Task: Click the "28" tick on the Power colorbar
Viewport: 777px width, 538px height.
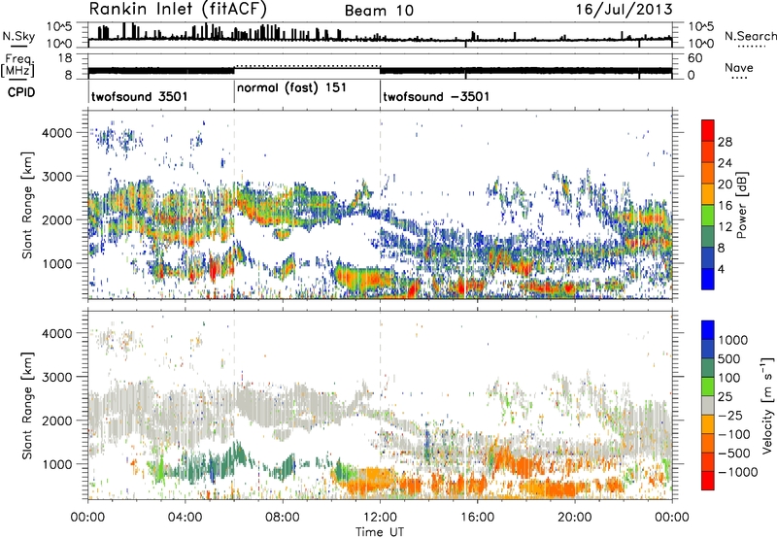Action: click(x=725, y=142)
